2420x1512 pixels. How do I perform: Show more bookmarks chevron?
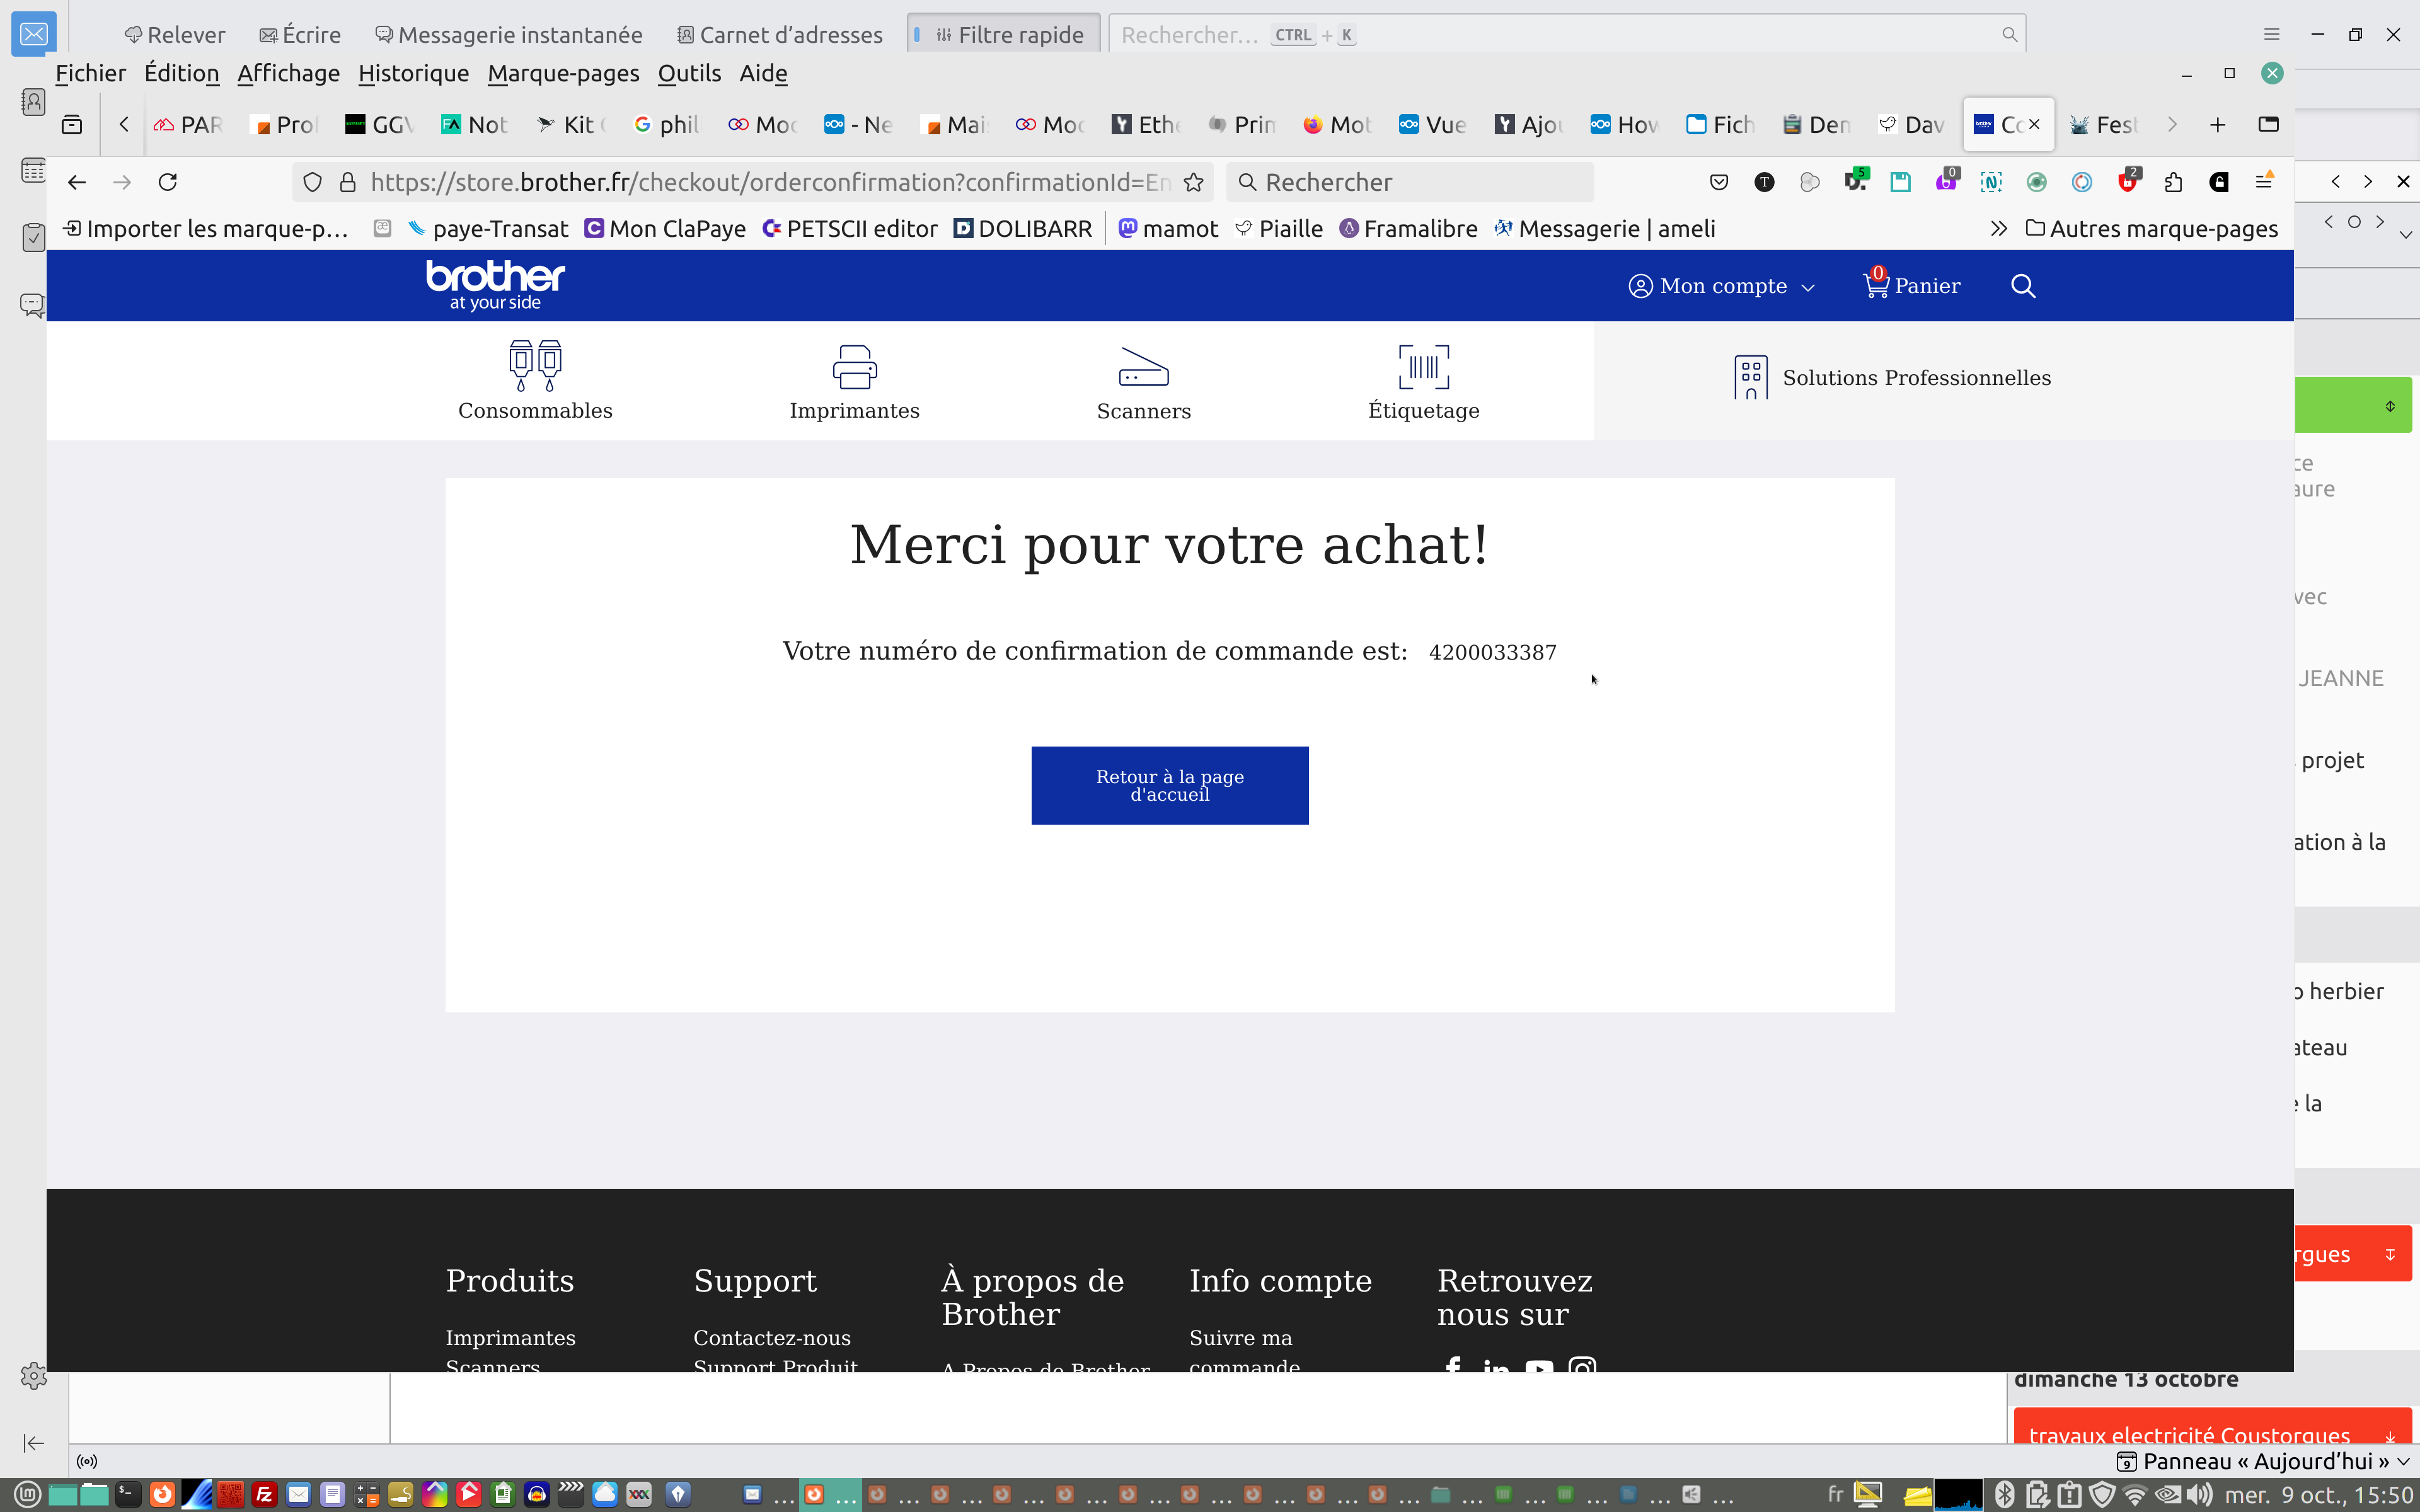[1998, 229]
